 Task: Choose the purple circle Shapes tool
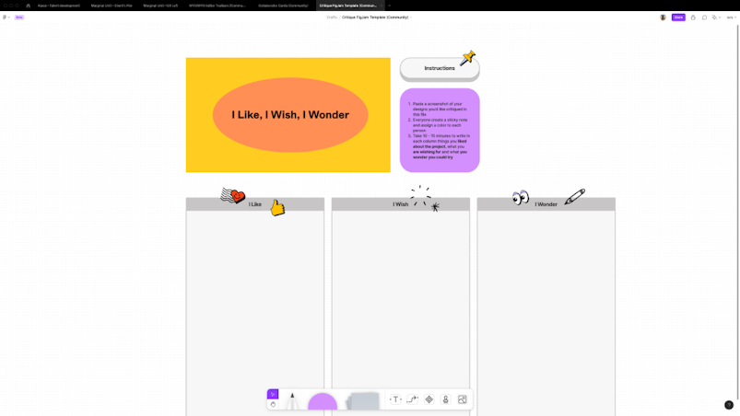(323, 401)
